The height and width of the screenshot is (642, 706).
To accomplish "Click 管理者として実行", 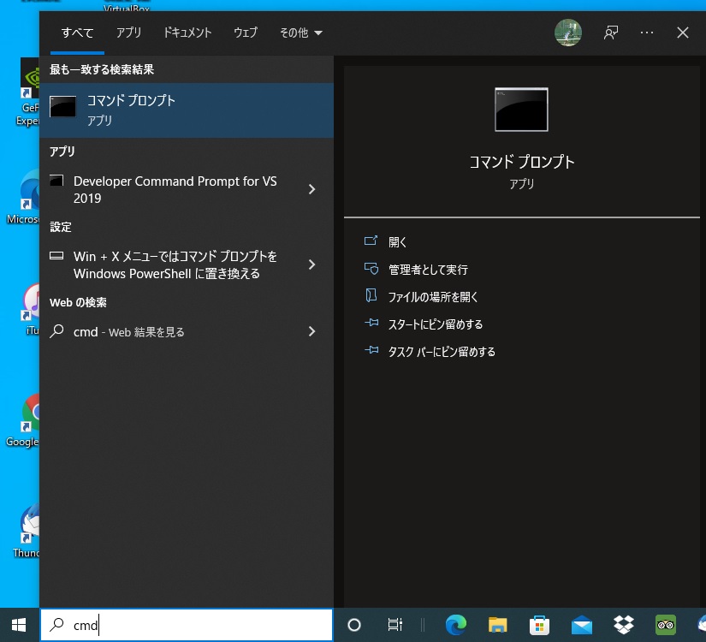I will (x=428, y=270).
